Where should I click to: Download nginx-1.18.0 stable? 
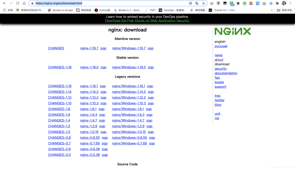click(x=89, y=67)
